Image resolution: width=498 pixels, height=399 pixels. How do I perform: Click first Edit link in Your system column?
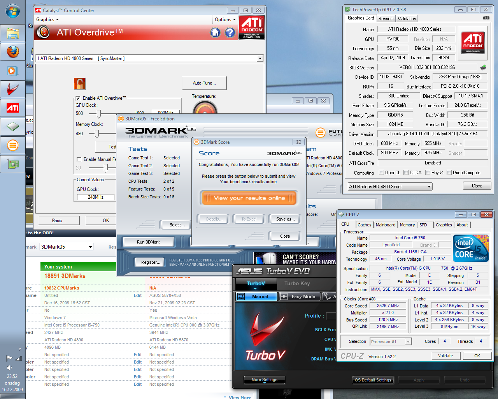[x=138, y=295]
